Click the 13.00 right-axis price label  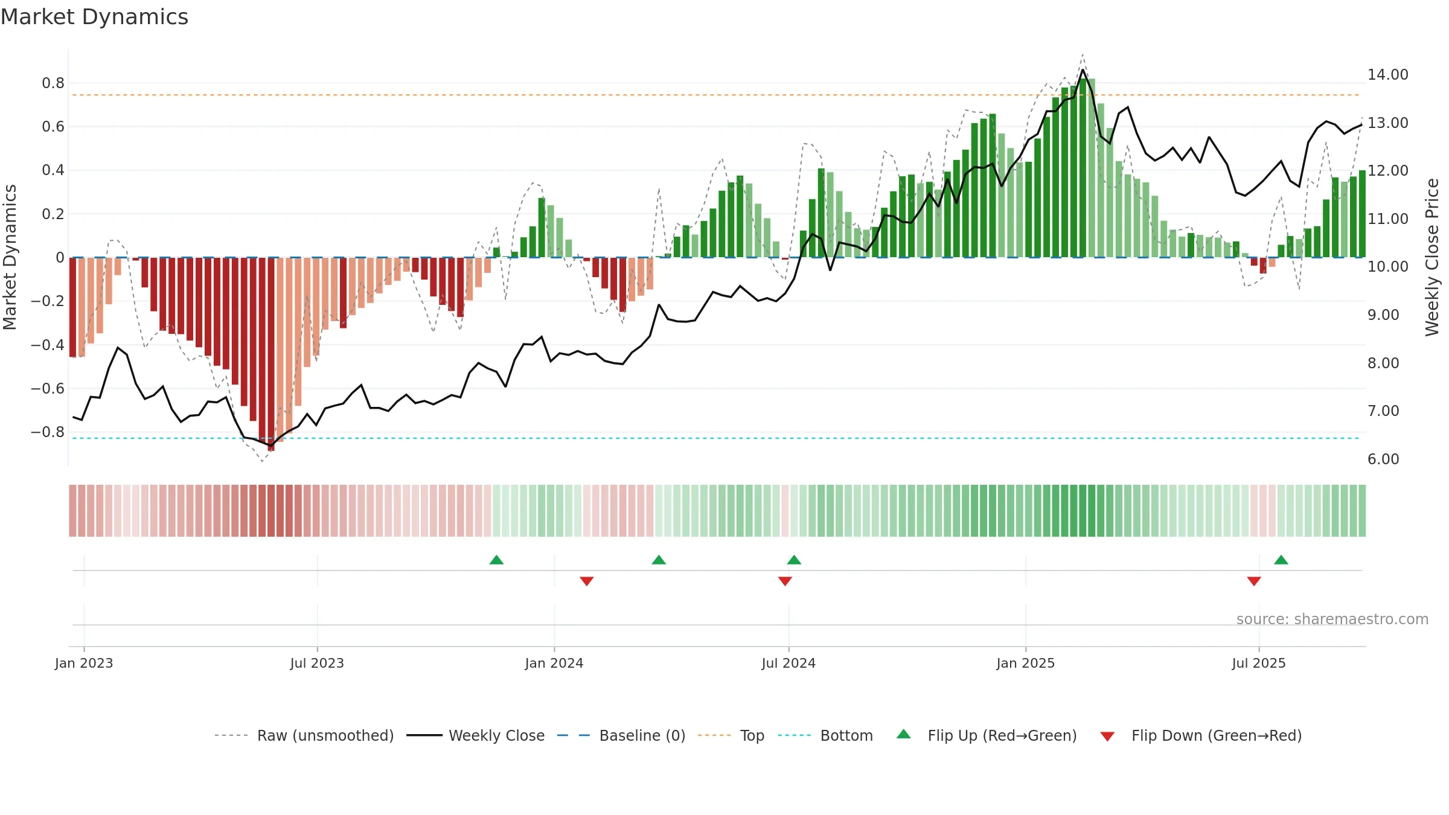(x=1388, y=123)
